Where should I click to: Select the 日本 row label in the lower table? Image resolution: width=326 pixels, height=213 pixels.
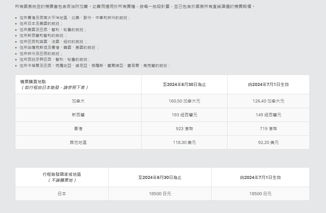click(x=62, y=194)
